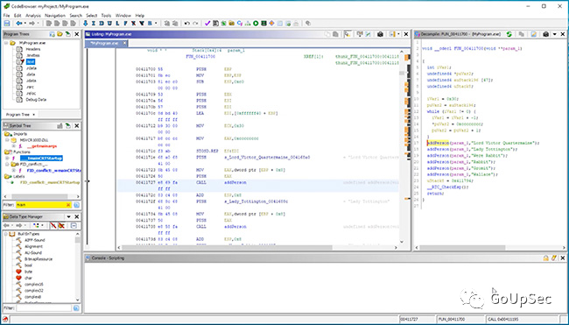Screen dimensions: 569x325
Task: Click the 'F' next function toolbar icon
Action: tap(125, 24)
